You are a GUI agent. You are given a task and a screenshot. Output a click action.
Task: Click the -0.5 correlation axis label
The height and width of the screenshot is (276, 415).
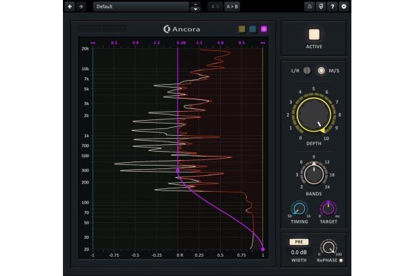(x=136, y=255)
